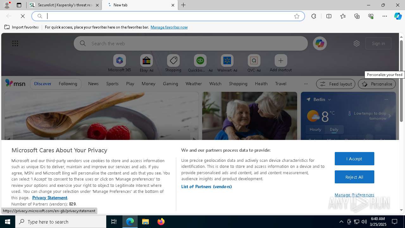Open the tab actions menu icon
The height and width of the screenshot is (228, 405).
[x=19, y=5]
